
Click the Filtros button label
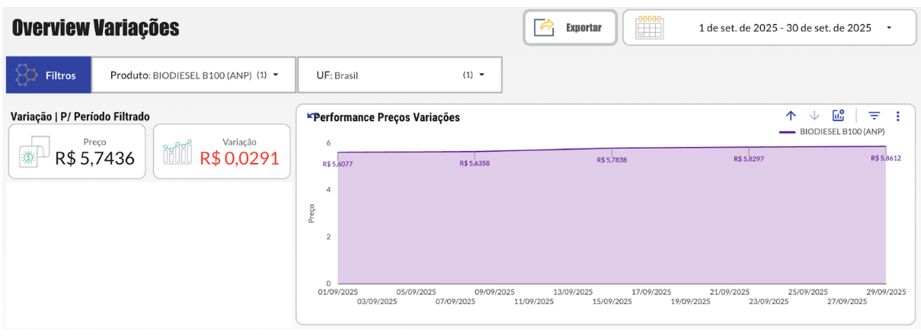[60, 75]
